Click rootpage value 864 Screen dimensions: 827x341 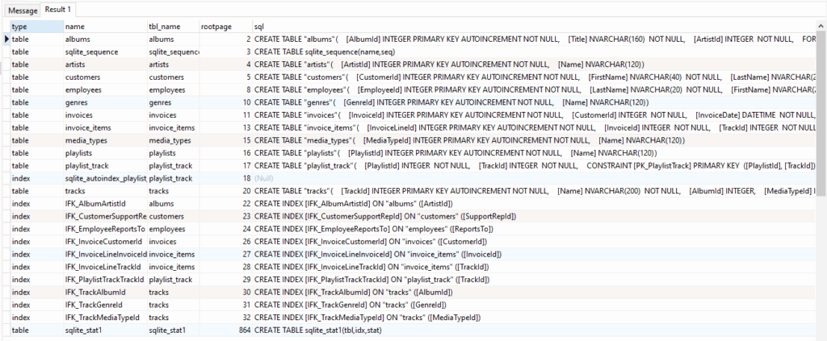(226, 330)
